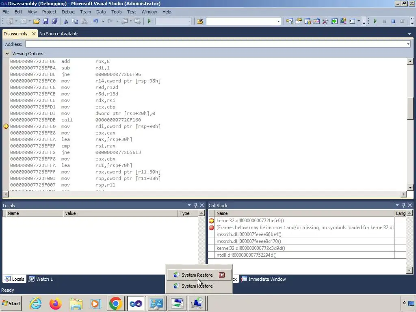Click the Windows Start button

[11, 303]
